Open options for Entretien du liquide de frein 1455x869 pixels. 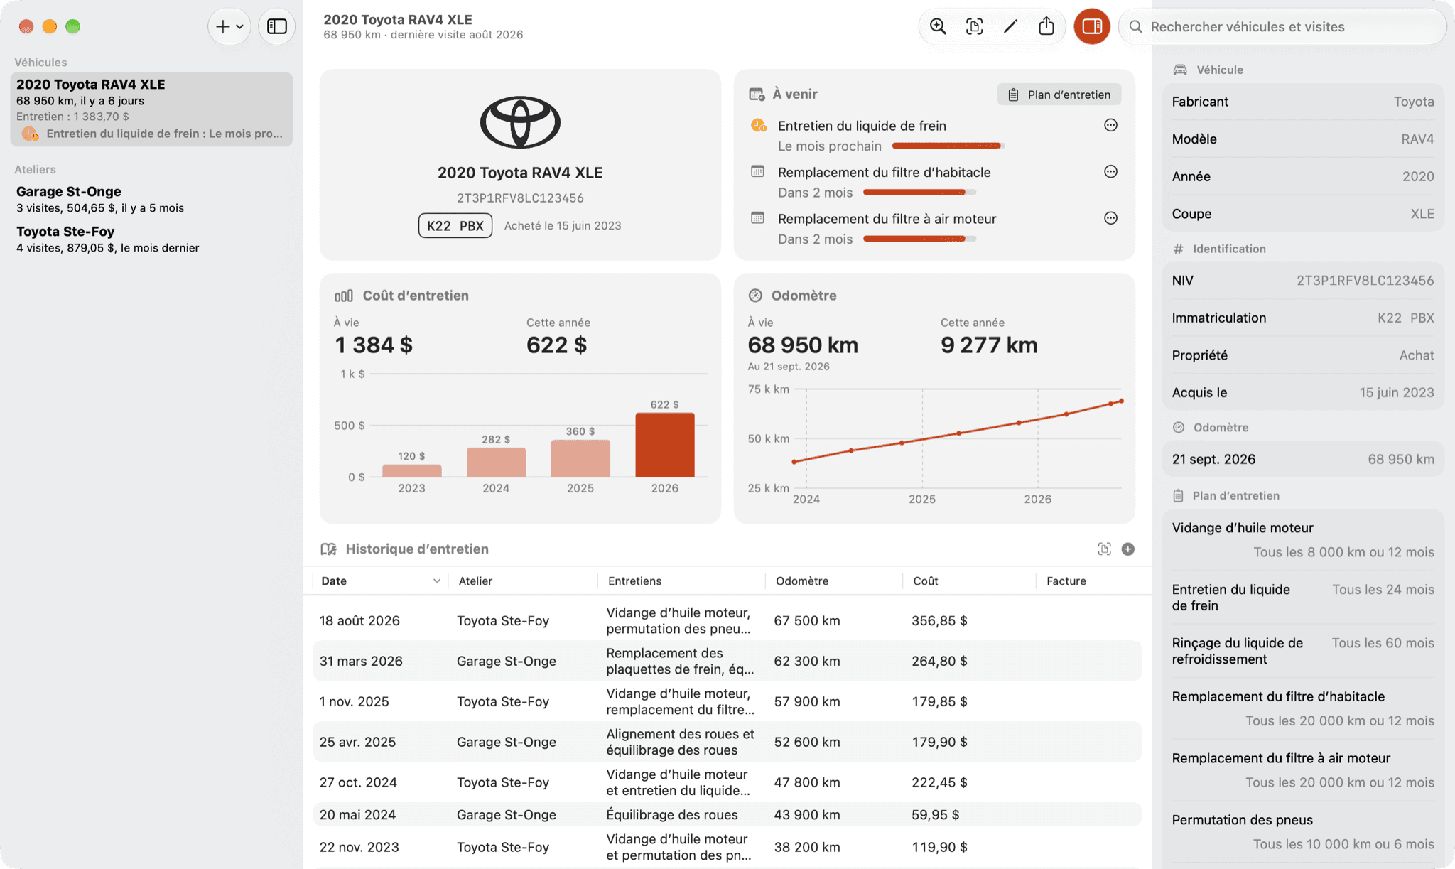(x=1110, y=126)
